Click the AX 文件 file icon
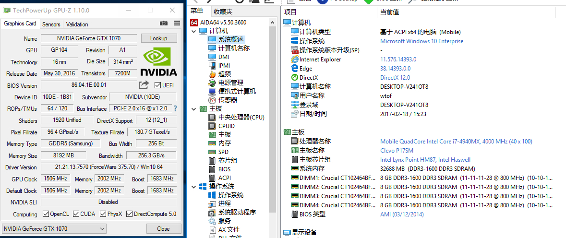This screenshot has width=566, height=238. (x=212, y=230)
